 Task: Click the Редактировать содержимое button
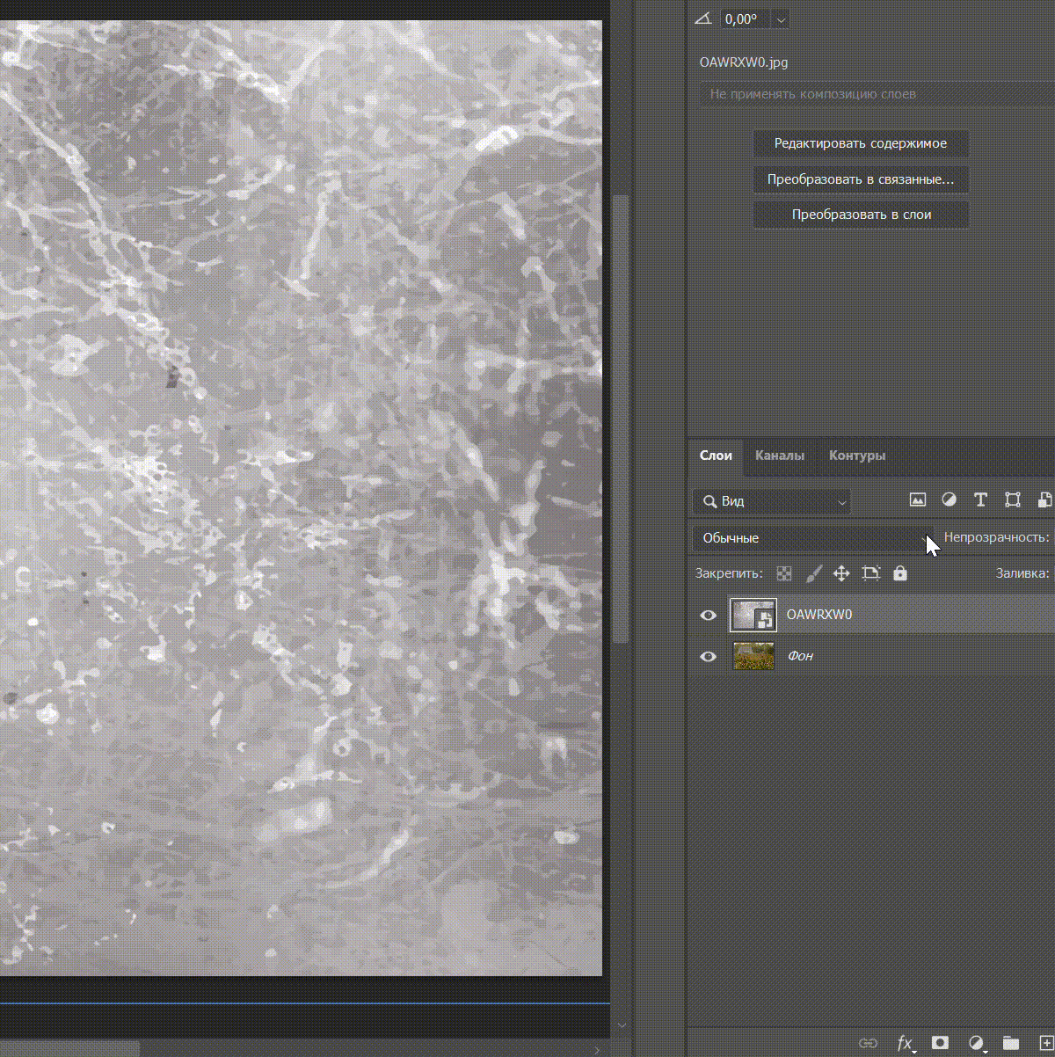click(861, 143)
